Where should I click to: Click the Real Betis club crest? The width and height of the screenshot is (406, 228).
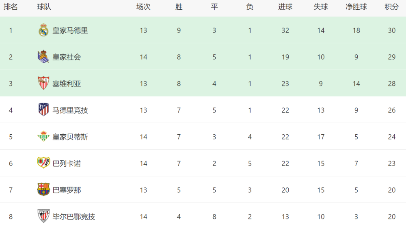(43, 136)
